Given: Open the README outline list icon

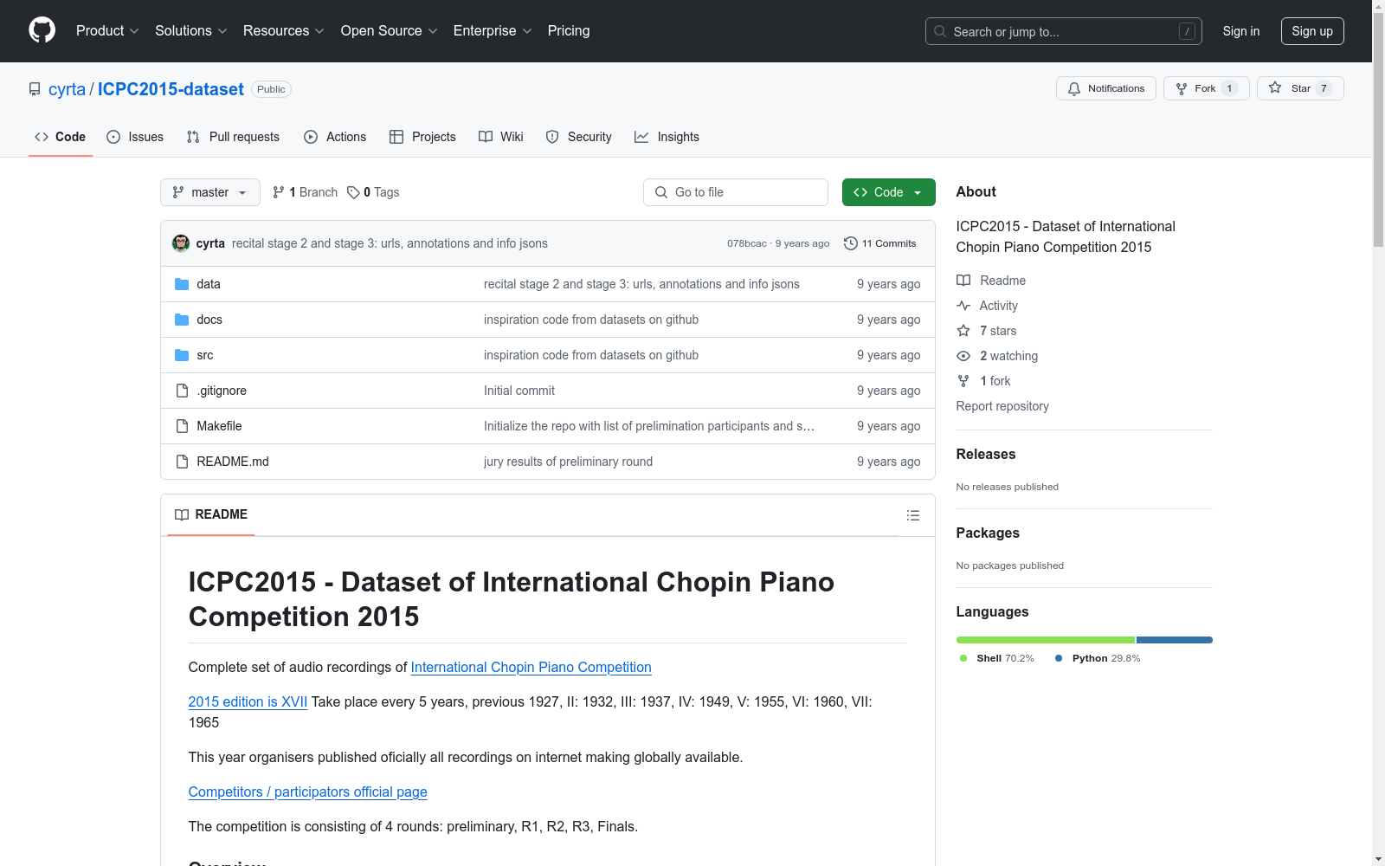Looking at the screenshot, I should coord(912,515).
